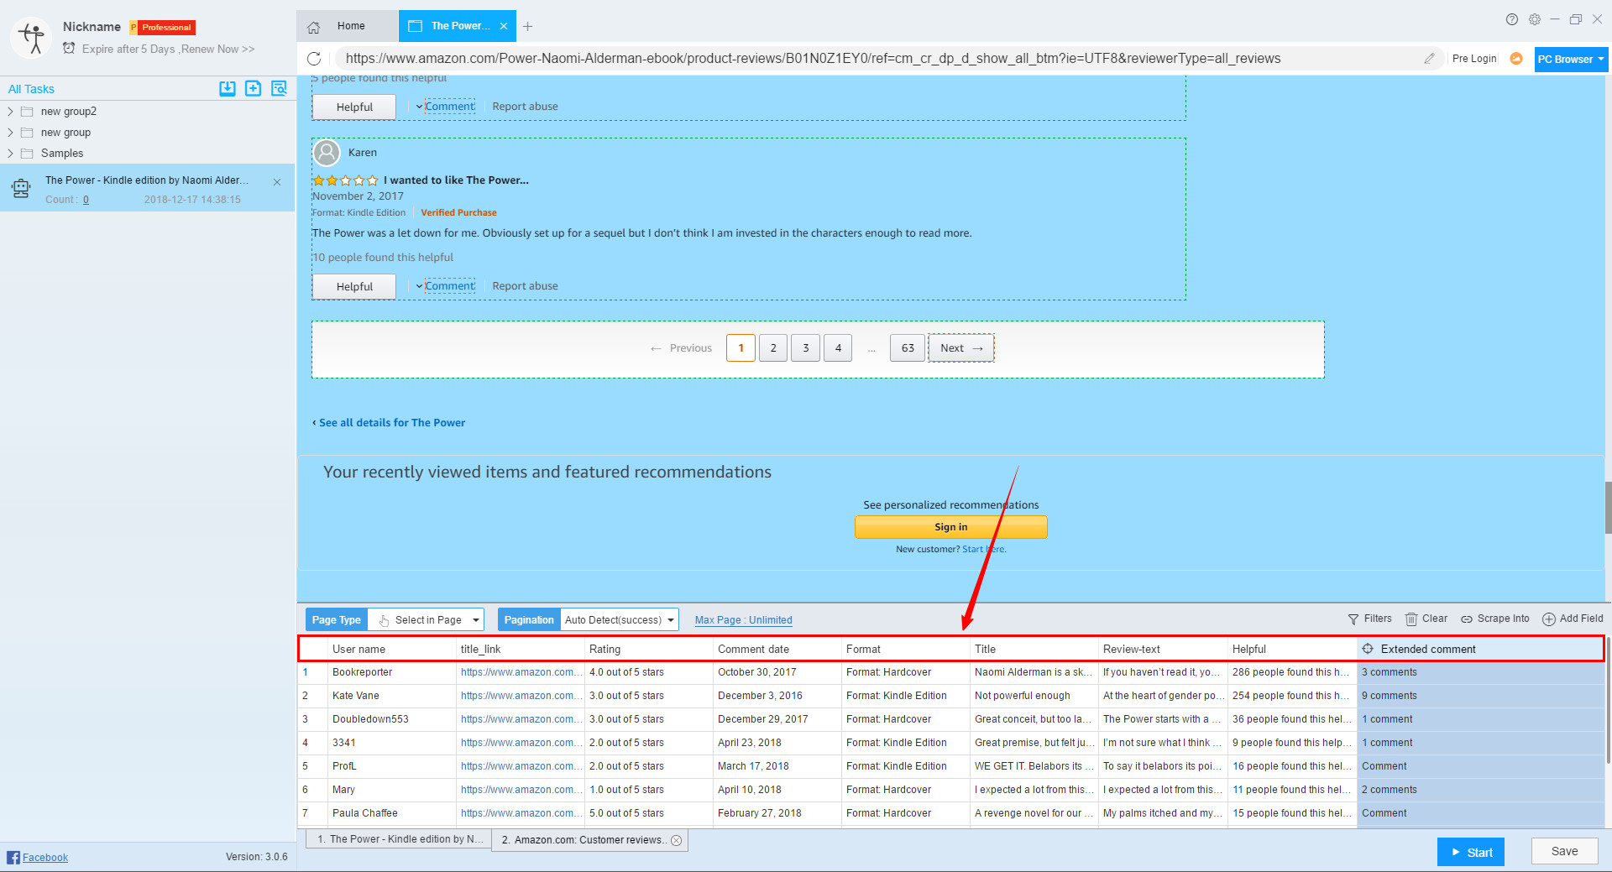Click Karen's two-star rating stars
This screenshot has width=1612, height=872.
tap(345, 180)
